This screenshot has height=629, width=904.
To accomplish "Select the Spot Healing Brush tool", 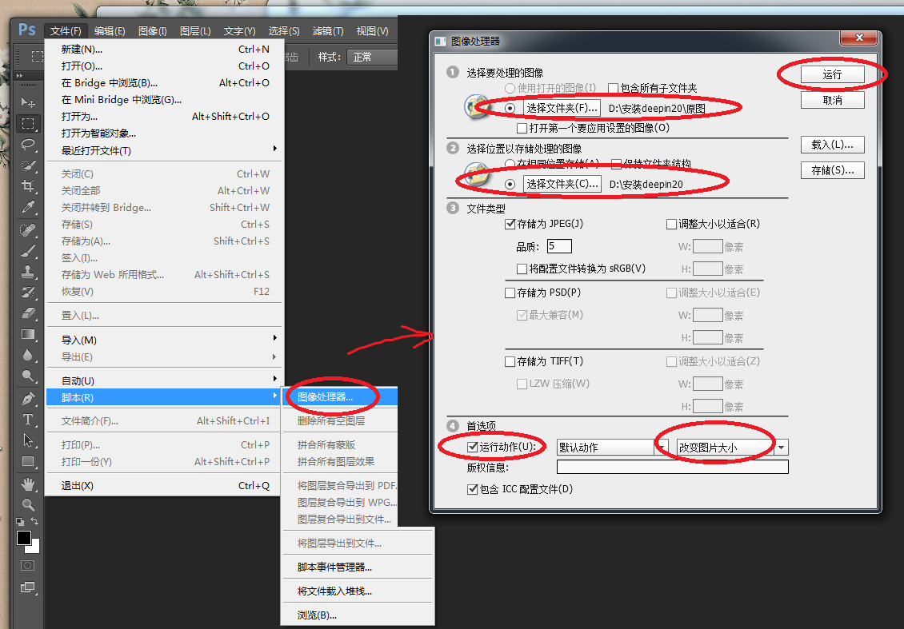I will point(28,230).
